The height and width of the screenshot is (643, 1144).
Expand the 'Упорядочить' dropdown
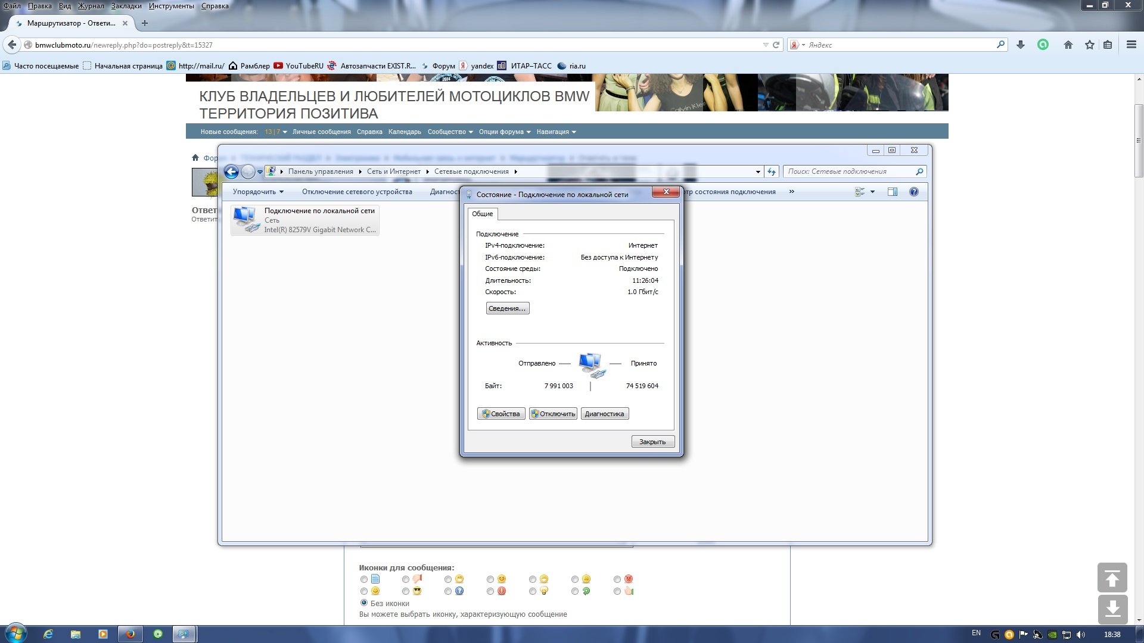(x=258, y=192)
